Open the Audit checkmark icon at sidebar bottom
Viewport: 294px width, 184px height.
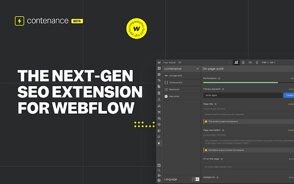click(159, 165)
